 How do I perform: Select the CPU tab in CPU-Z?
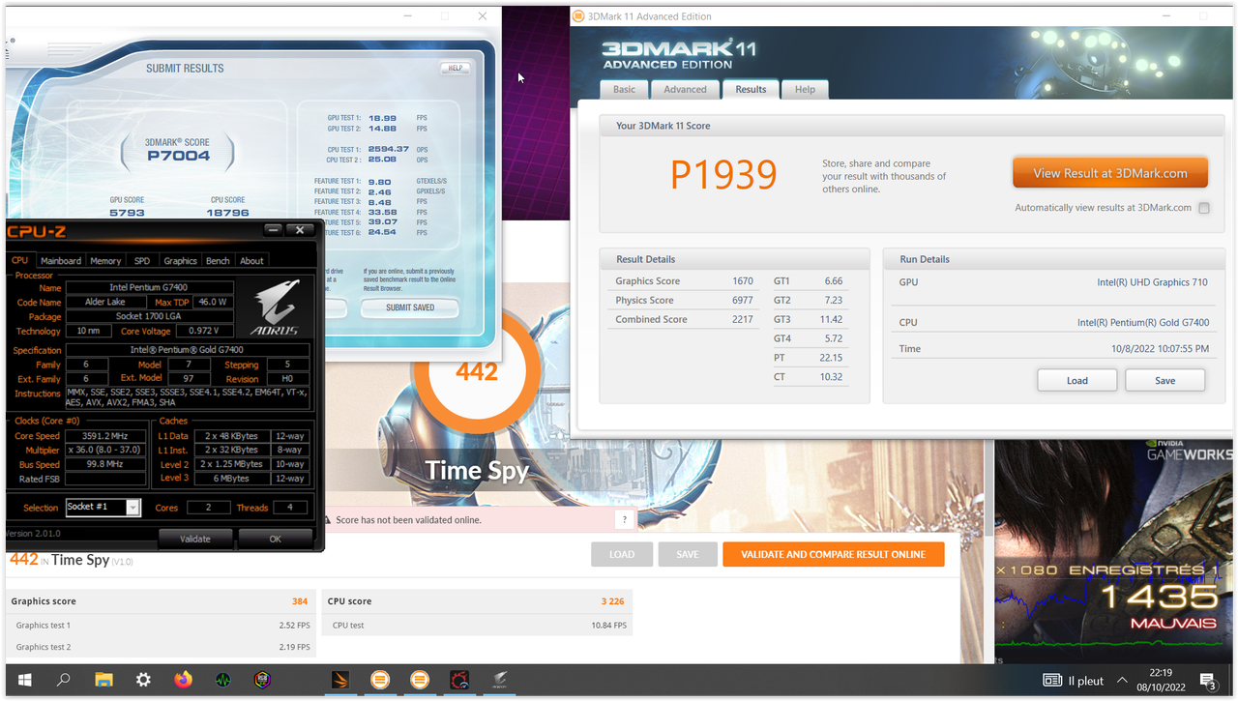[x=19, y=260]
